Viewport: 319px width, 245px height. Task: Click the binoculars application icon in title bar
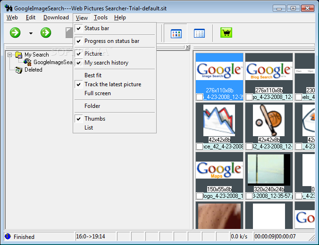[x=8, y=8]
